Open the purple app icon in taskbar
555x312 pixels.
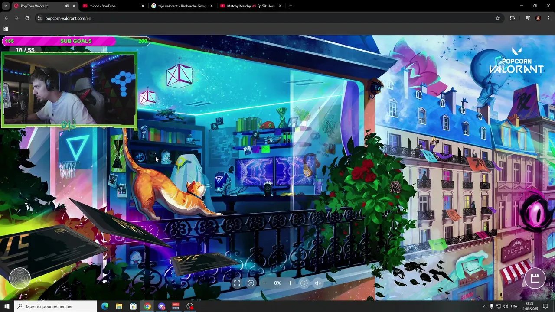click(162, 306)
